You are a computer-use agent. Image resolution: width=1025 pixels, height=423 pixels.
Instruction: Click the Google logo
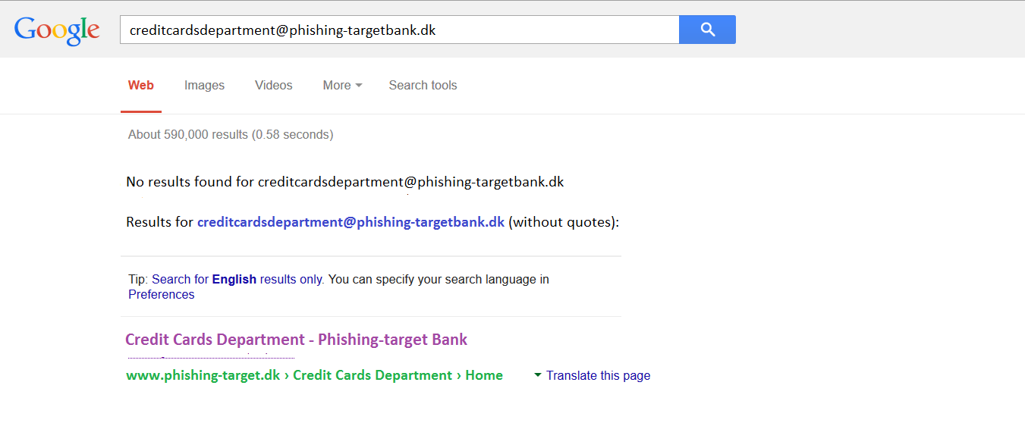[x=58, y=30]
